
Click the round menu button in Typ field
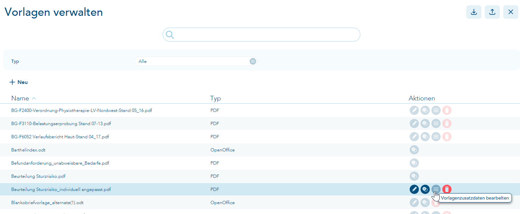point(253,61)
